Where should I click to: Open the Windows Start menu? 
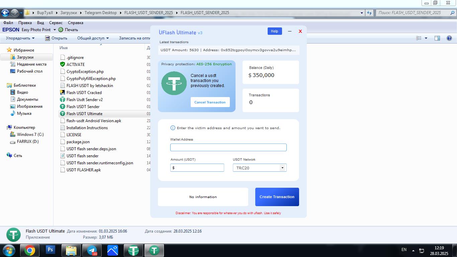click(9, 250)
